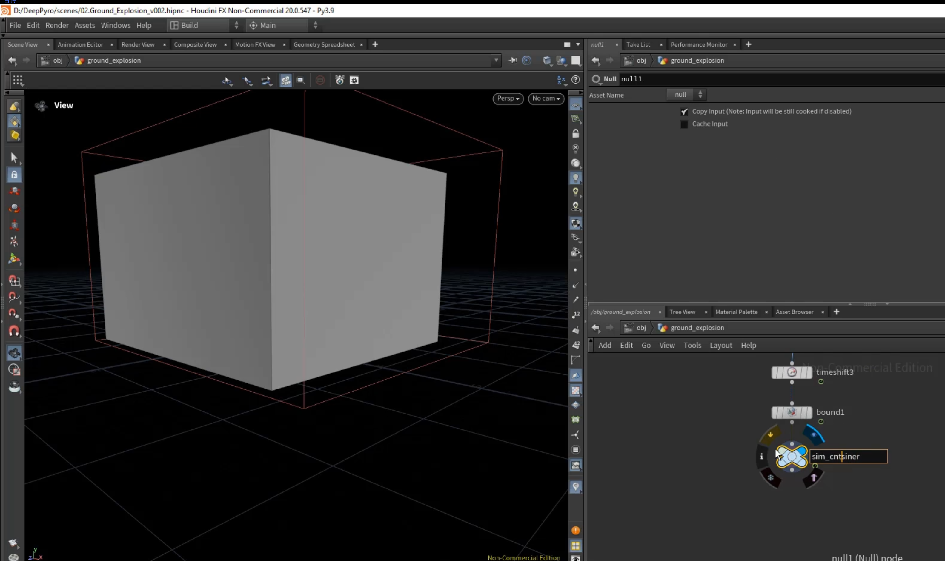Open the viewport layout grid menu
The width and height of the screenshot is (945, 561).
[18, 80]
